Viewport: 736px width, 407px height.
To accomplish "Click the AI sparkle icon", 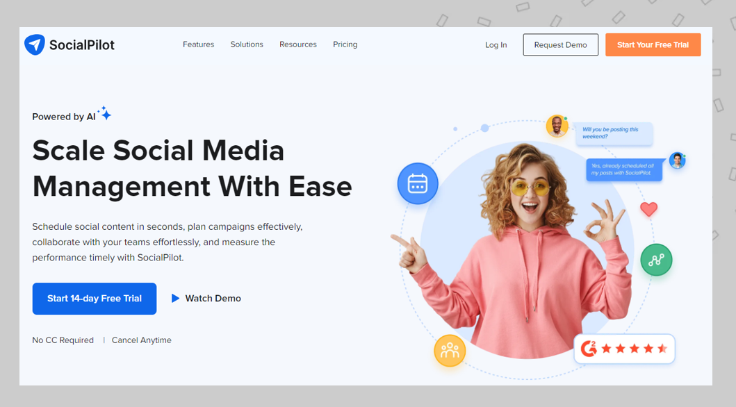I will point(105,113).
